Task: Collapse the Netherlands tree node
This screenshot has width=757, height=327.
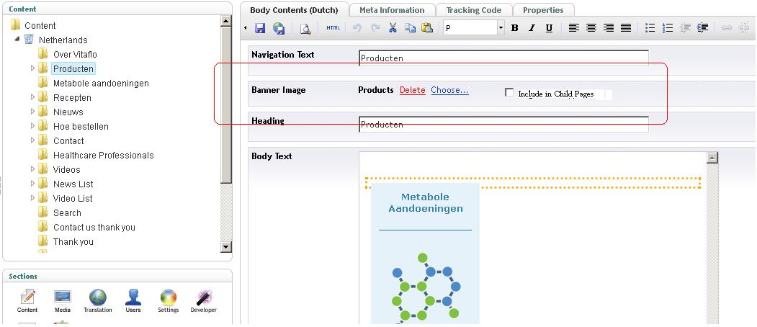Action: pos(18,40)
